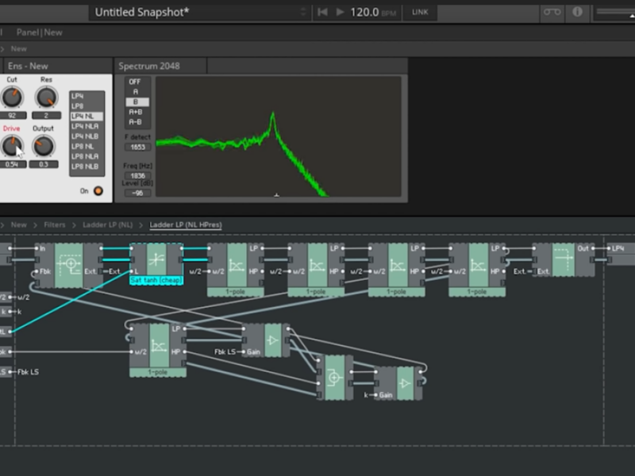Select LP8 NLB filter type
The height and width of the screenshot is (476, 635).
point(86,167)
